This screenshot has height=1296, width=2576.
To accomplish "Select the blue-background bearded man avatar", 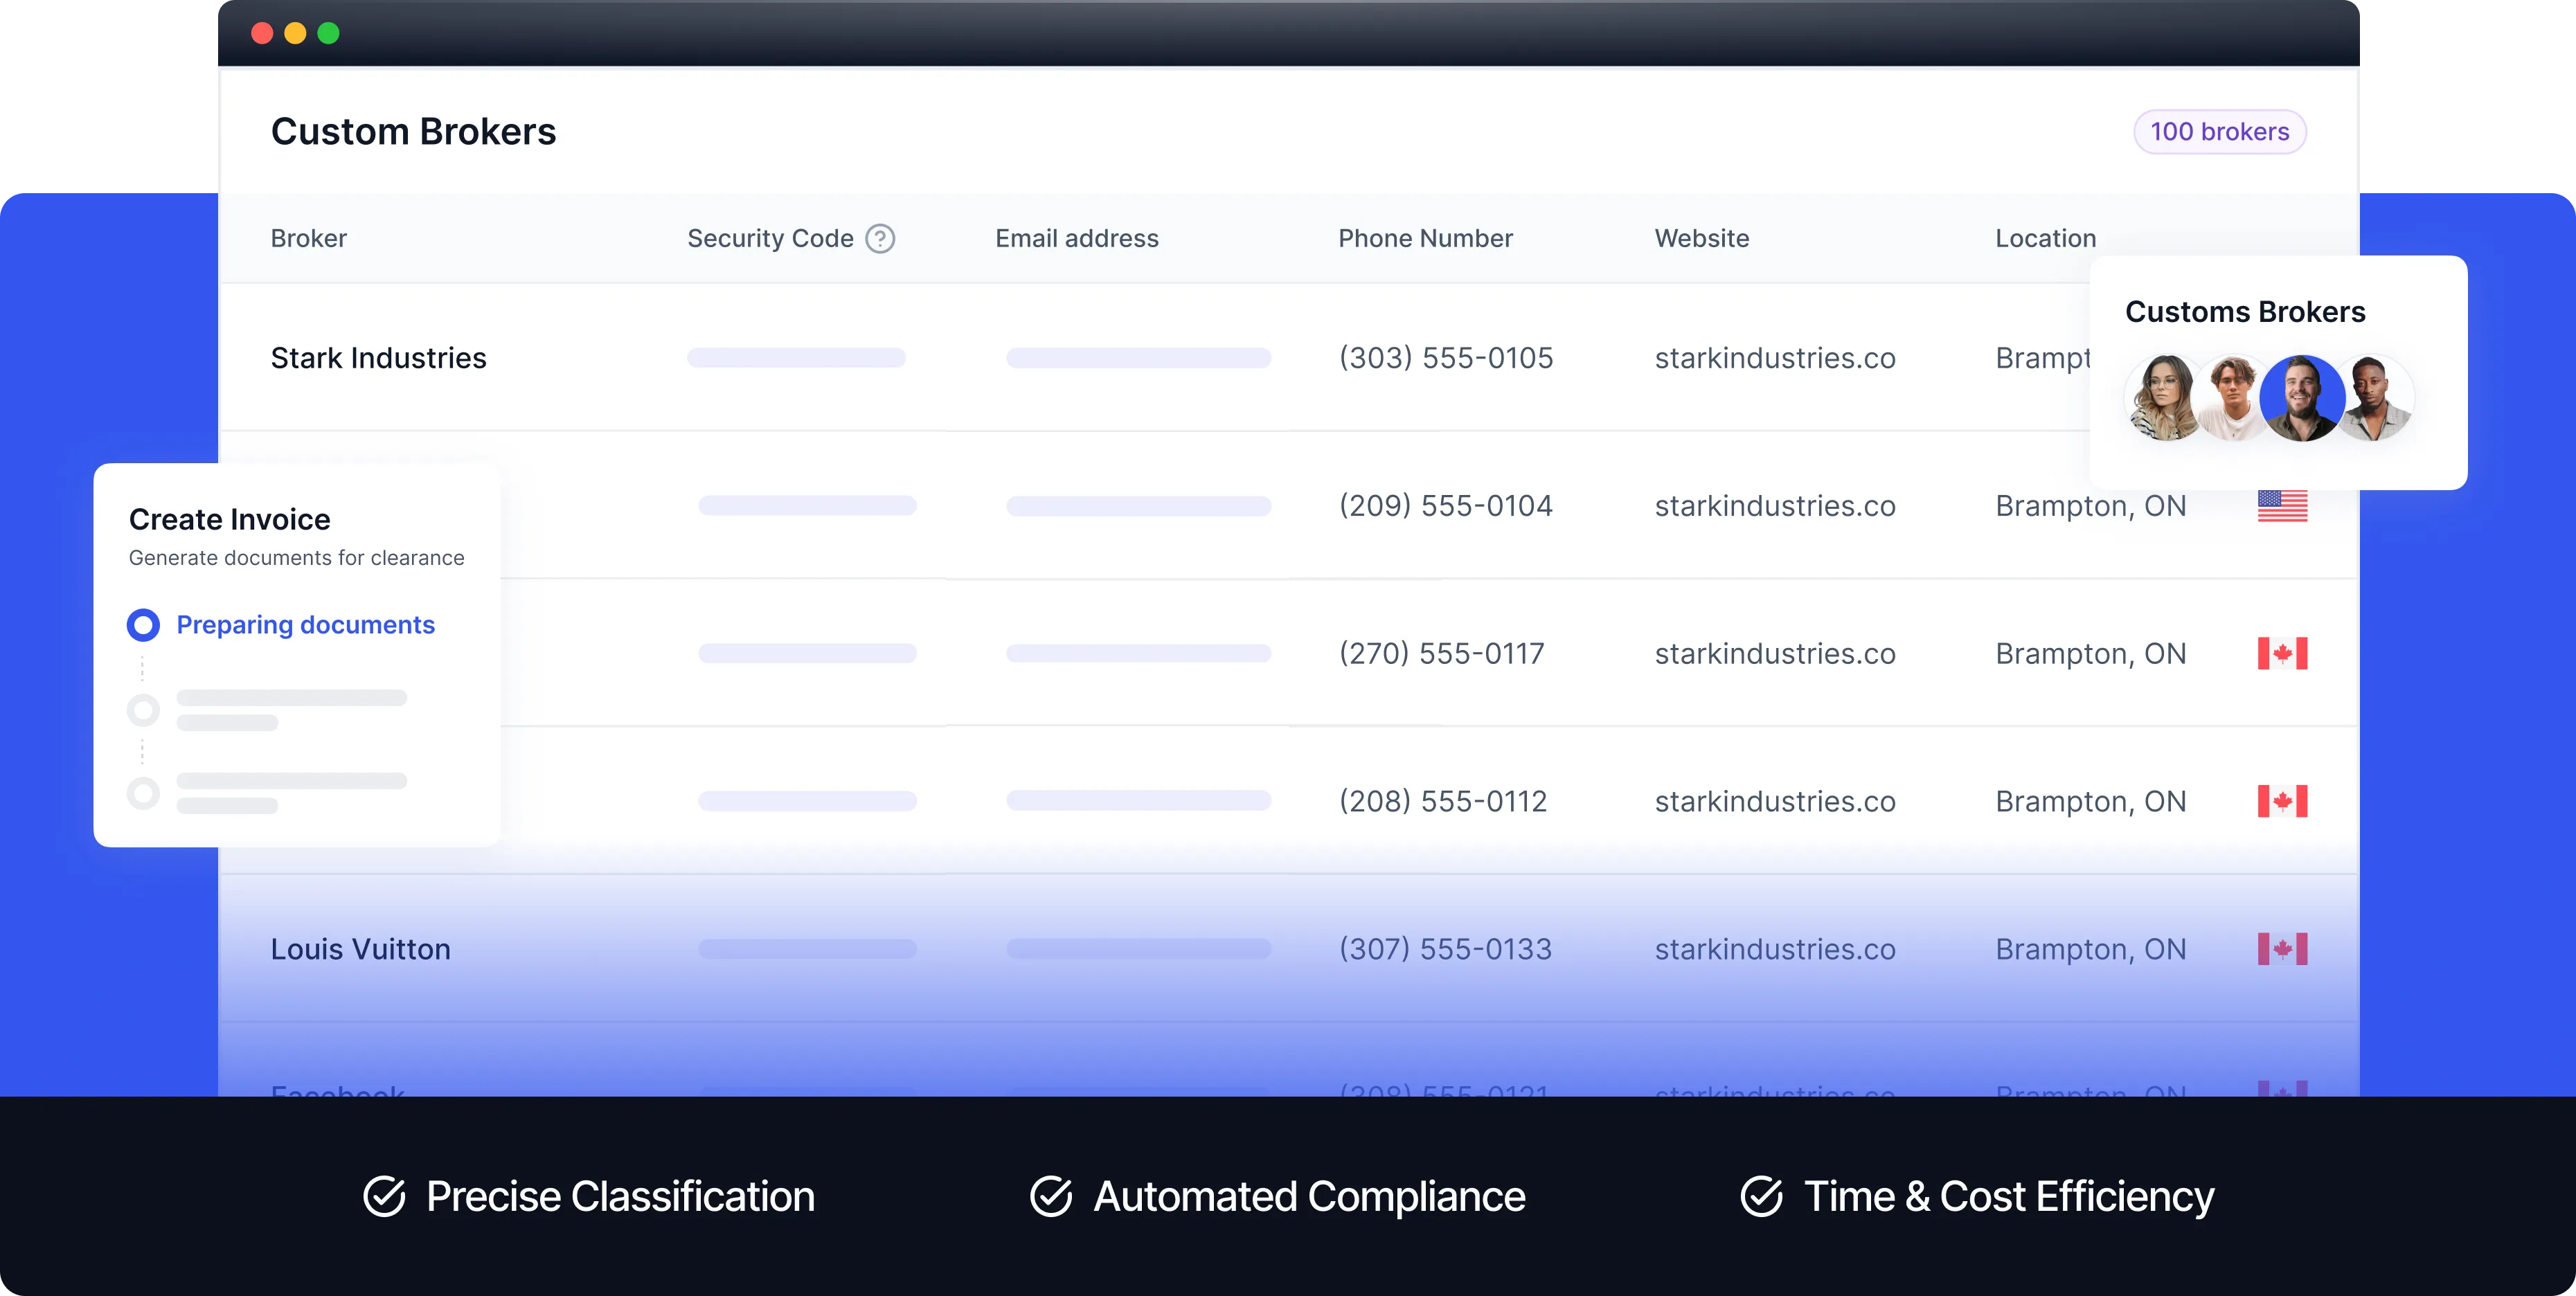I will tap(2302, 398).
